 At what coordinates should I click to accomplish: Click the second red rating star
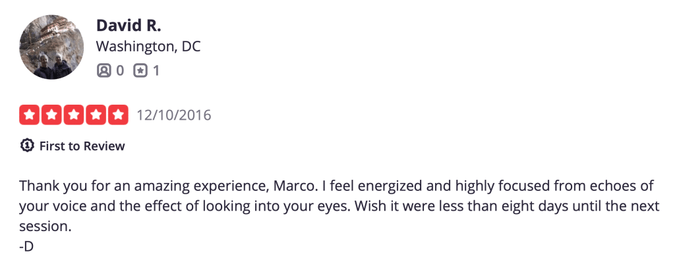click(51, 115)
